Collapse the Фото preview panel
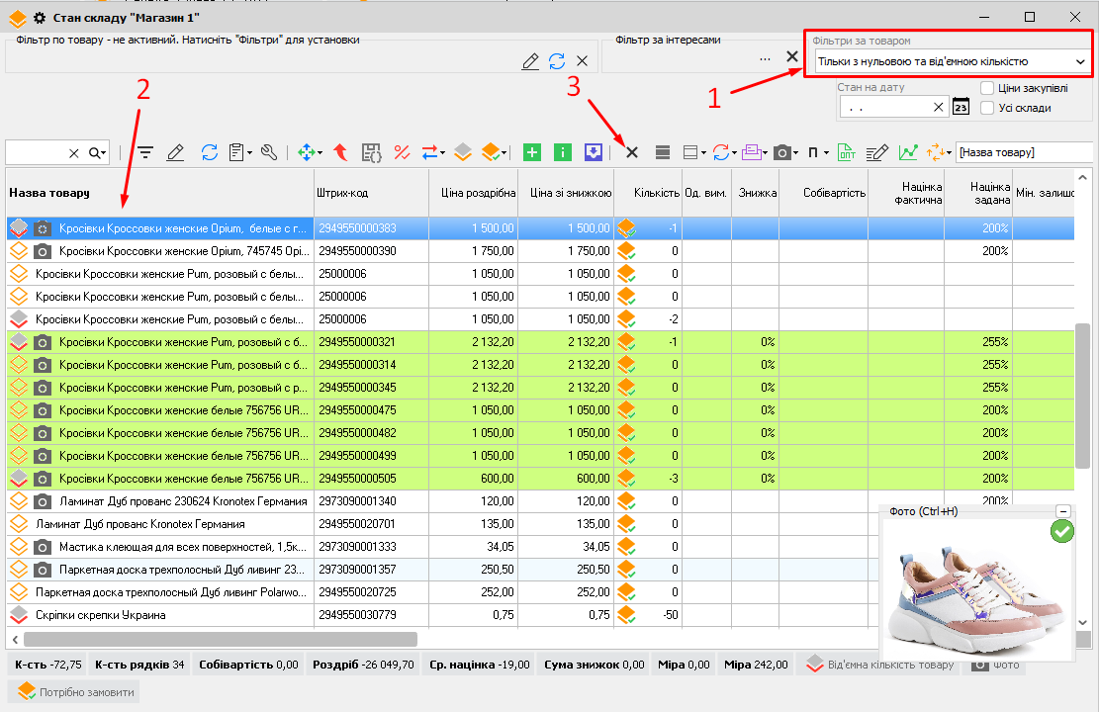Image resolution: width=1099 pixels, height=712 pixels. tap(1063, 511)
